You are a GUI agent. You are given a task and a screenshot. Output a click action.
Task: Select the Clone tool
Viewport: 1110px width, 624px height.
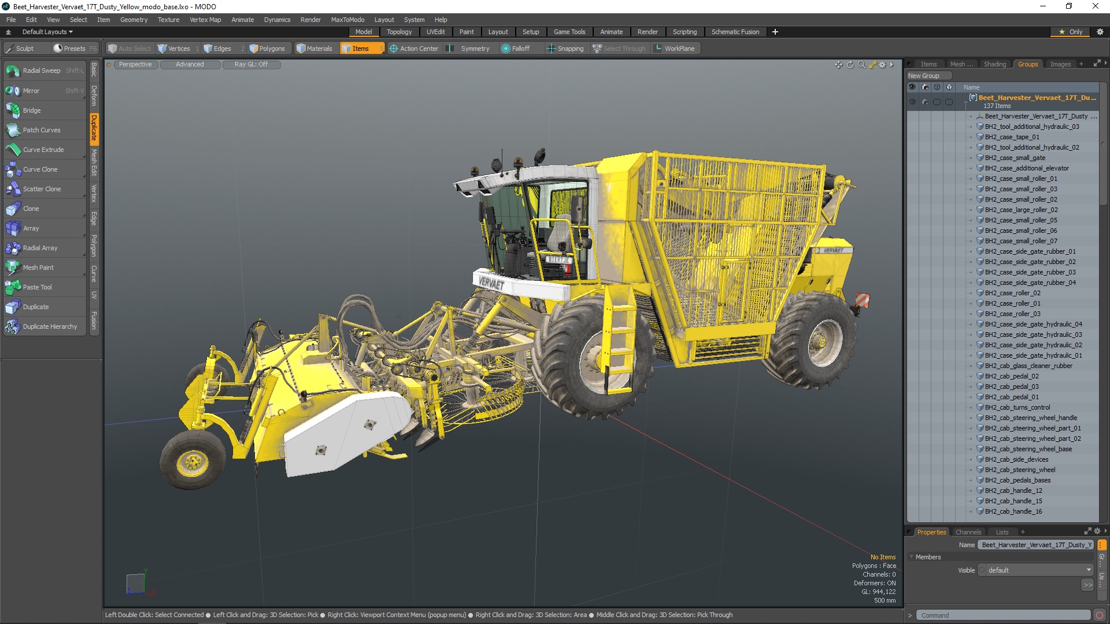tap(45, 209)
